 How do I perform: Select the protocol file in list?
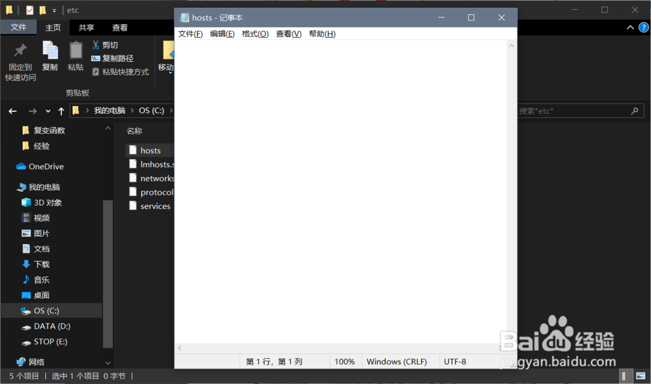[x=151, y=192]
